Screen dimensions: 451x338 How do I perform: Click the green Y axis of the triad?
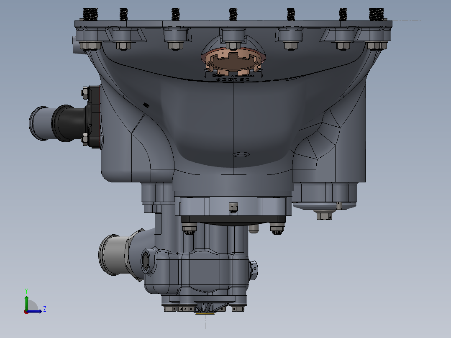(26, 303)
